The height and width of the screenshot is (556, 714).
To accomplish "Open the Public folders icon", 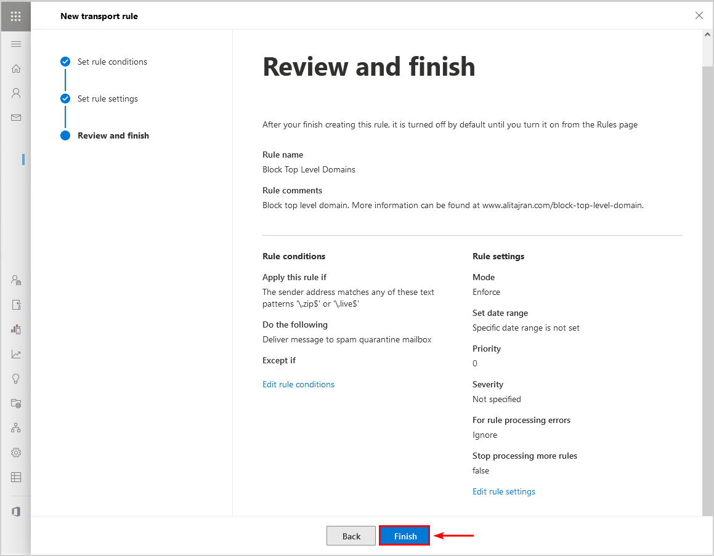I will click(x=16, y=403).
